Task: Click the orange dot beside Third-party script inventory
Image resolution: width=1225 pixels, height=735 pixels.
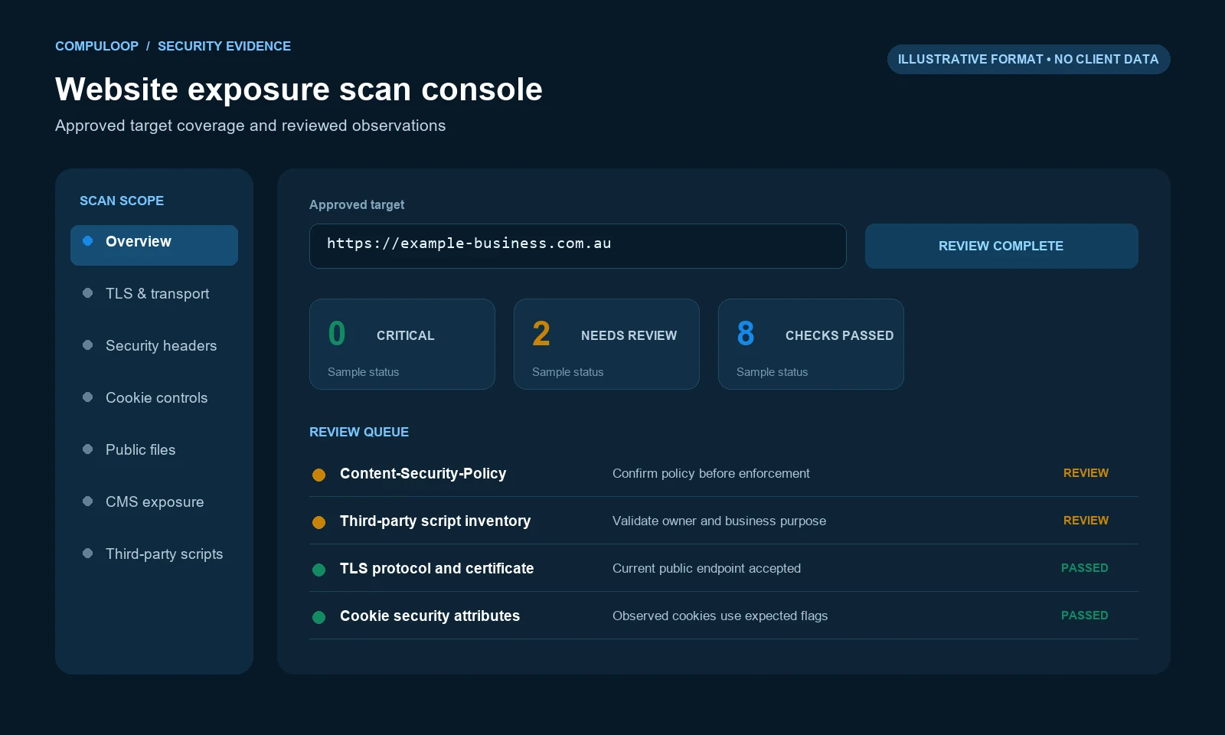Action: (319, 522)
